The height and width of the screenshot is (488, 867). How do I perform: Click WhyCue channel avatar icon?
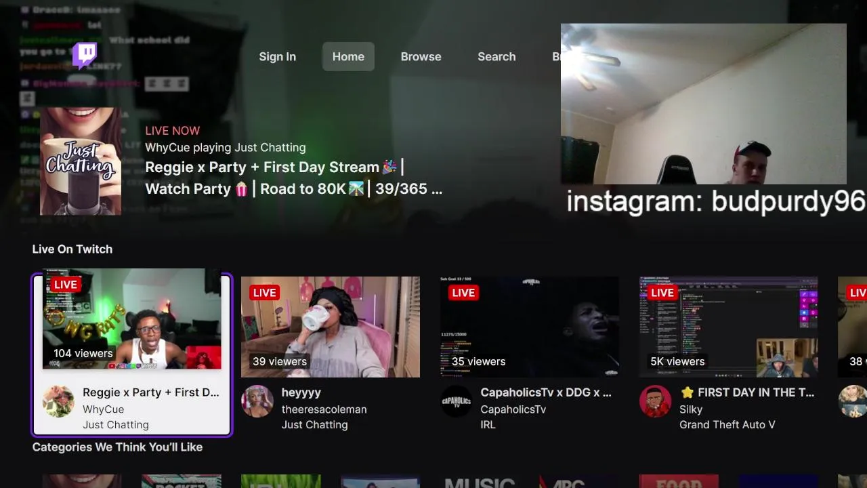(59, 402)
